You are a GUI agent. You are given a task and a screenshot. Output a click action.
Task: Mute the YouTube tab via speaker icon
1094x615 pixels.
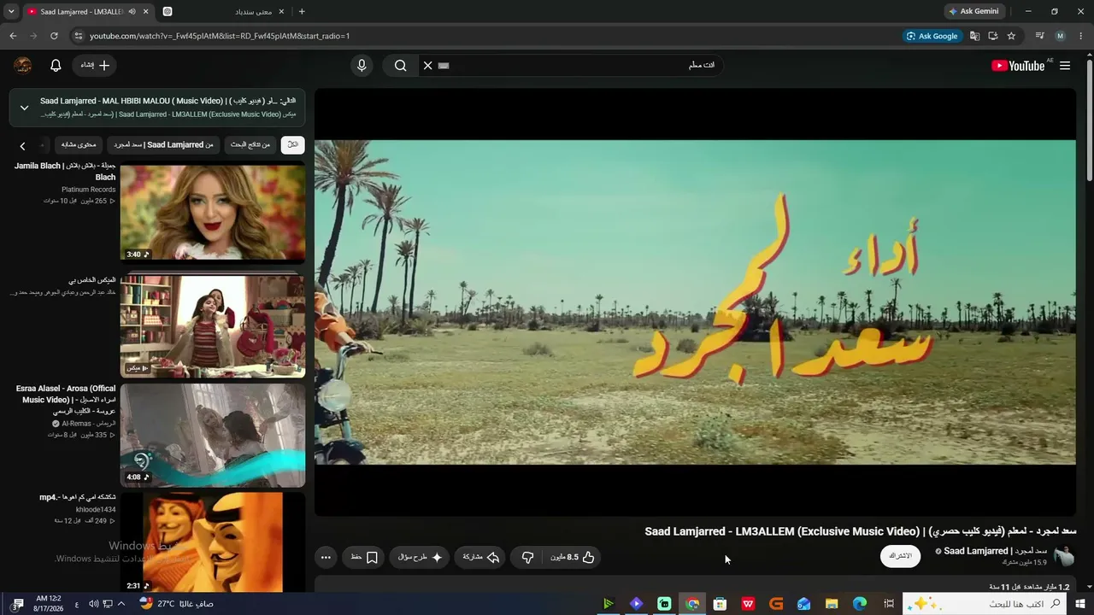click(132, 11)
